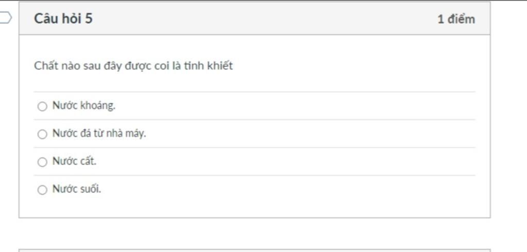
Task: Click the gray header bar of question 5
Action: tap(254, 19)
